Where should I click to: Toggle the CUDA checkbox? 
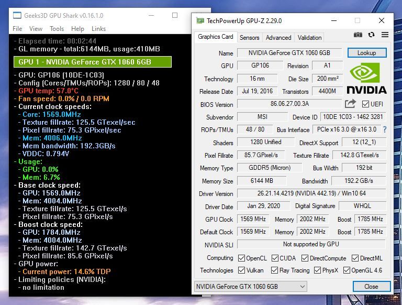275,258
